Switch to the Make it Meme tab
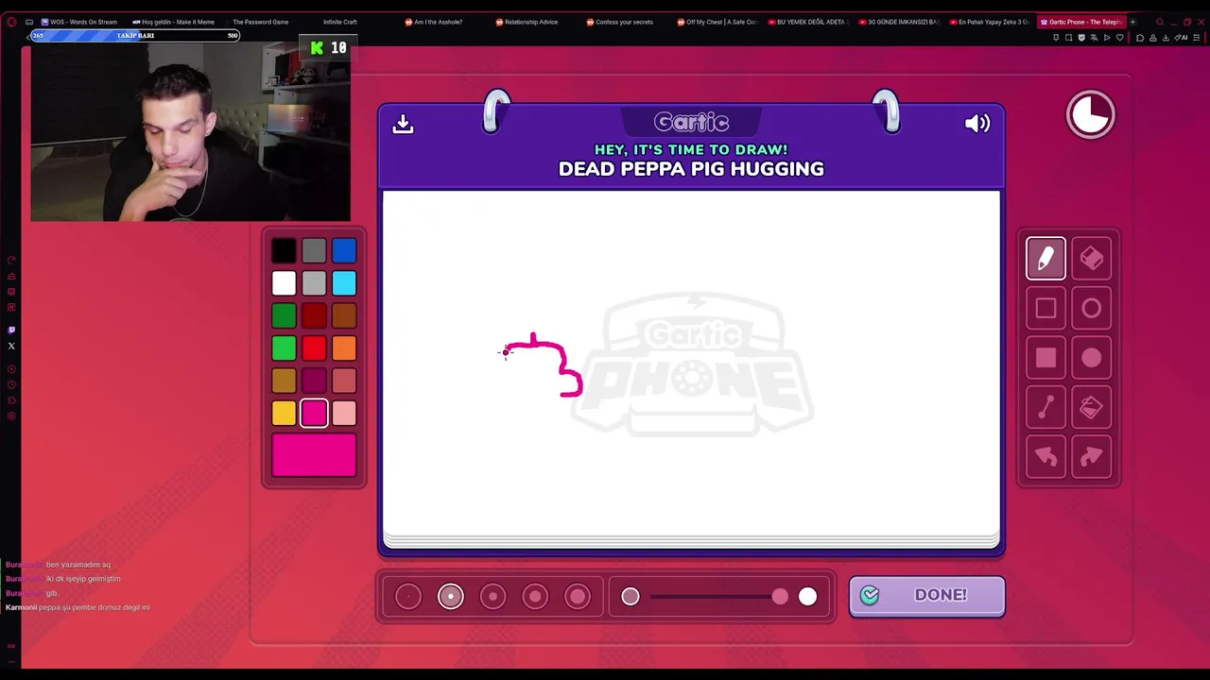The width and height of the screenshot is (1210, 680). 173,22
